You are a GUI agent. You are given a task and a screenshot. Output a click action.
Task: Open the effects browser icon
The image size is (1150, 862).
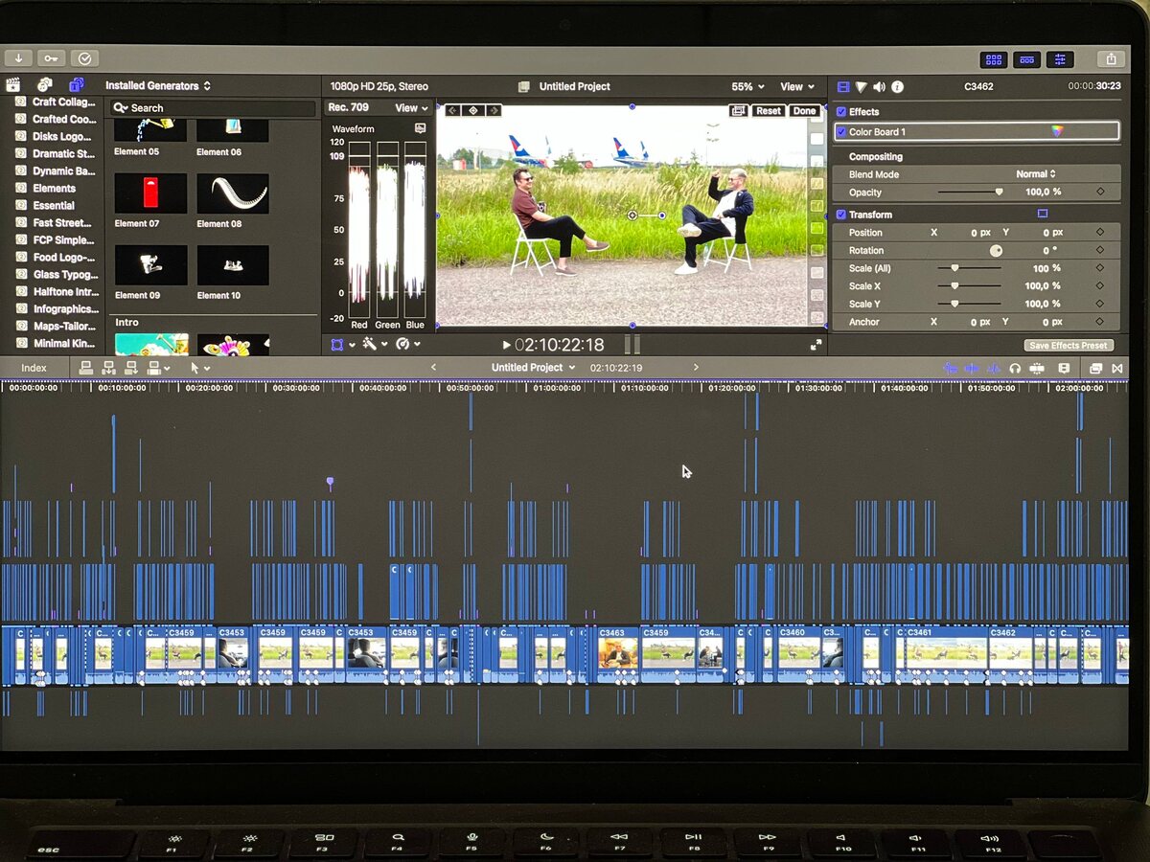pos(1096,368)
